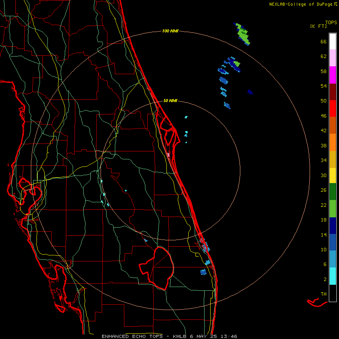Select the legend value 38
The image size is (339, 339).
(324, 145)
